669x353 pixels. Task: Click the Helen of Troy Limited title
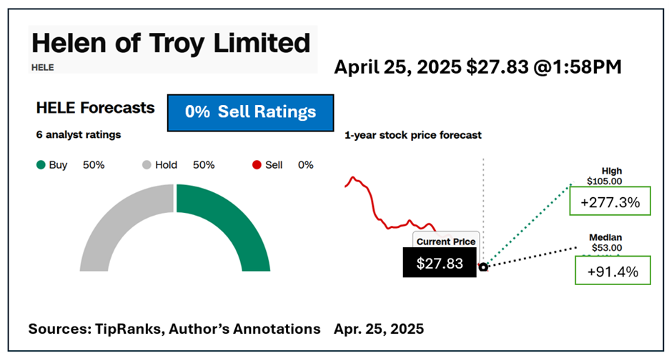point(172,44)
